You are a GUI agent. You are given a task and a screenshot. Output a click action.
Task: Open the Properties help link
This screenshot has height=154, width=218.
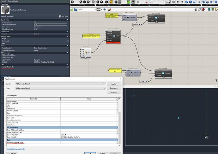[6, 76]
